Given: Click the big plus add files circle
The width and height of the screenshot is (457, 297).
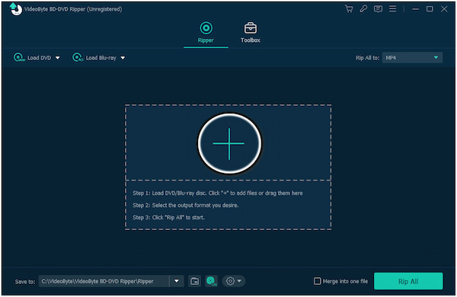Looking at the screenshot, I should pos(229,144).
